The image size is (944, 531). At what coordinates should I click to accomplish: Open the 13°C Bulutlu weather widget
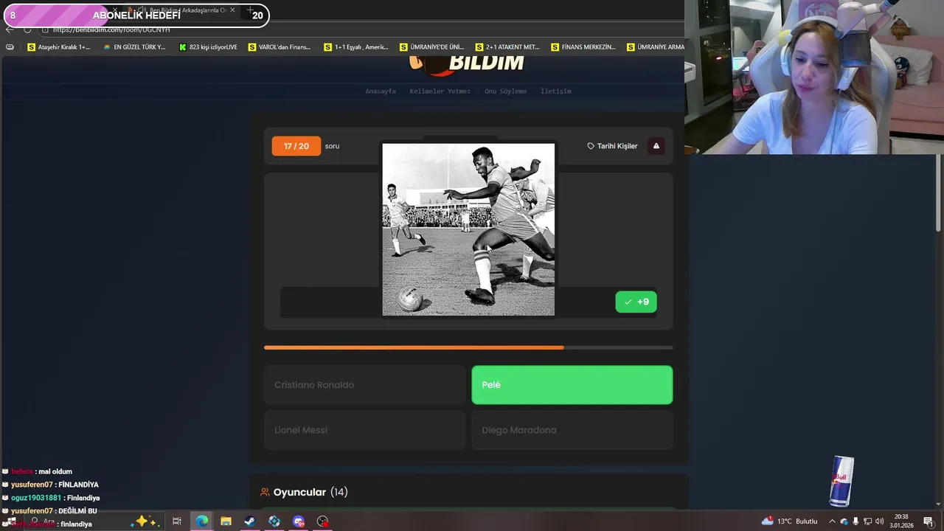[x=789, y=521]
